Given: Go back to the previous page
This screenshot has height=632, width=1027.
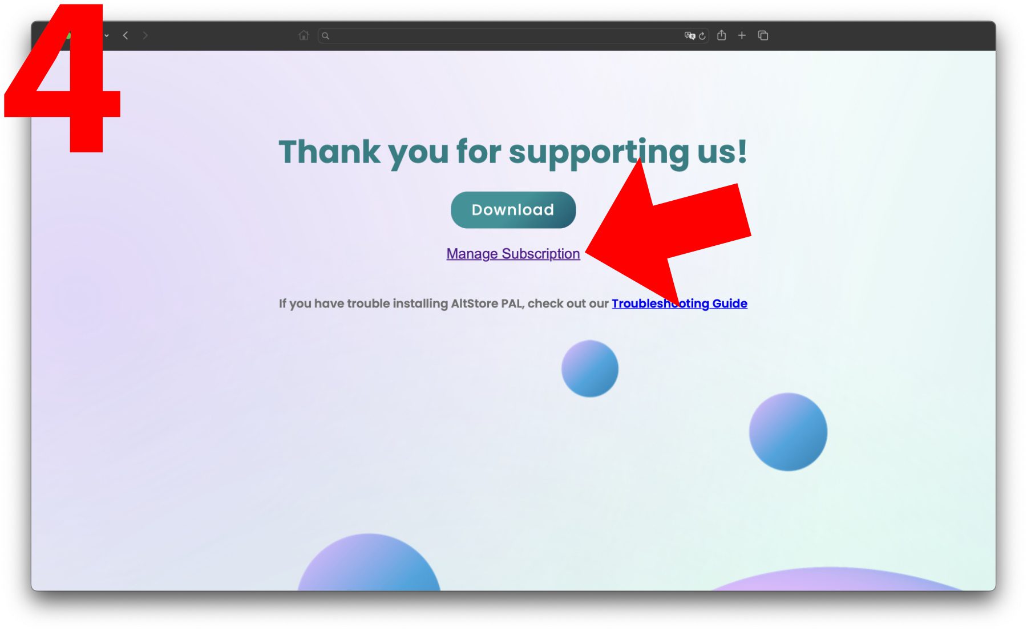Looking at the screenshot, I should click(x=126, y=35).
